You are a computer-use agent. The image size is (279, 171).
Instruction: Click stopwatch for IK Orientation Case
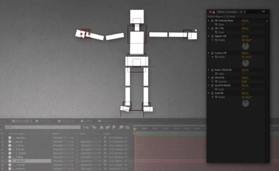(216, 24)
